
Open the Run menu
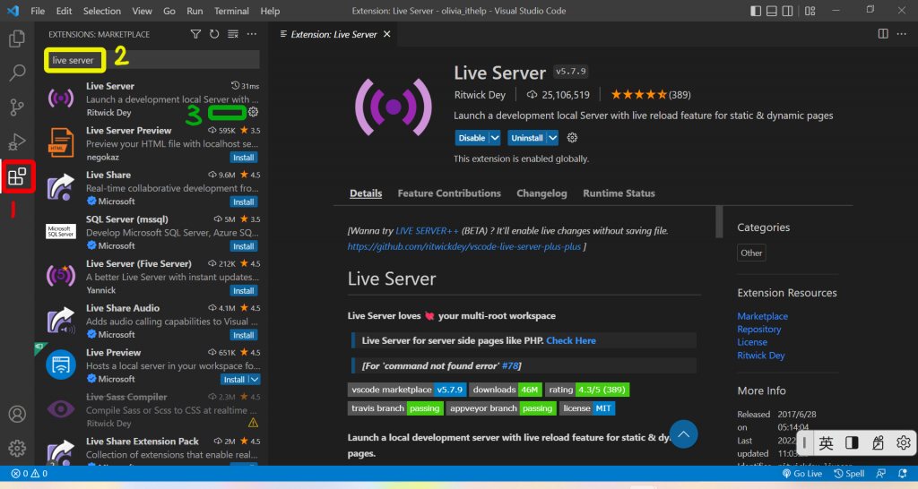click(x=195, y=11)
